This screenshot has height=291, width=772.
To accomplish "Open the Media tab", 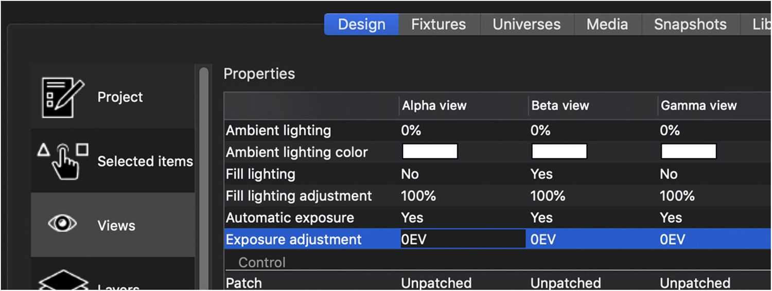I will [607, 25].
